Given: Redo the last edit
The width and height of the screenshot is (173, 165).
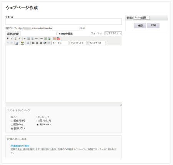Looking at the screenshot, I should pos(12,43).
